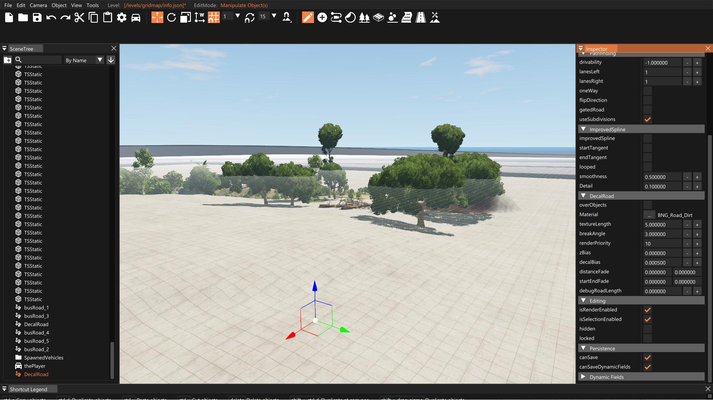
Task: Collapse the Editing section
Action: click(x=583, y=300)
